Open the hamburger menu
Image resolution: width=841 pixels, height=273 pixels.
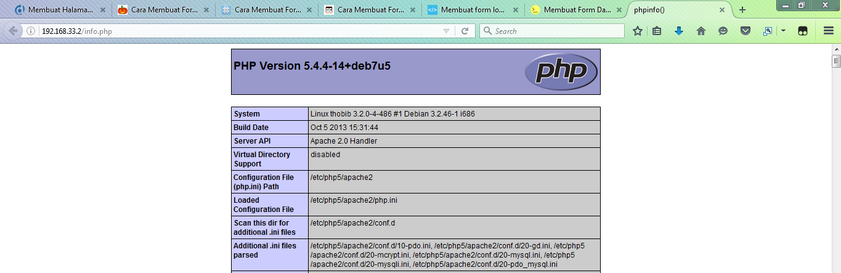point(828,31)
